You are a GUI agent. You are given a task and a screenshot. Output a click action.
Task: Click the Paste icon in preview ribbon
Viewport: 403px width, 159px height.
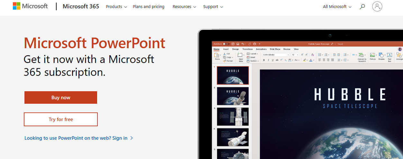216,55
